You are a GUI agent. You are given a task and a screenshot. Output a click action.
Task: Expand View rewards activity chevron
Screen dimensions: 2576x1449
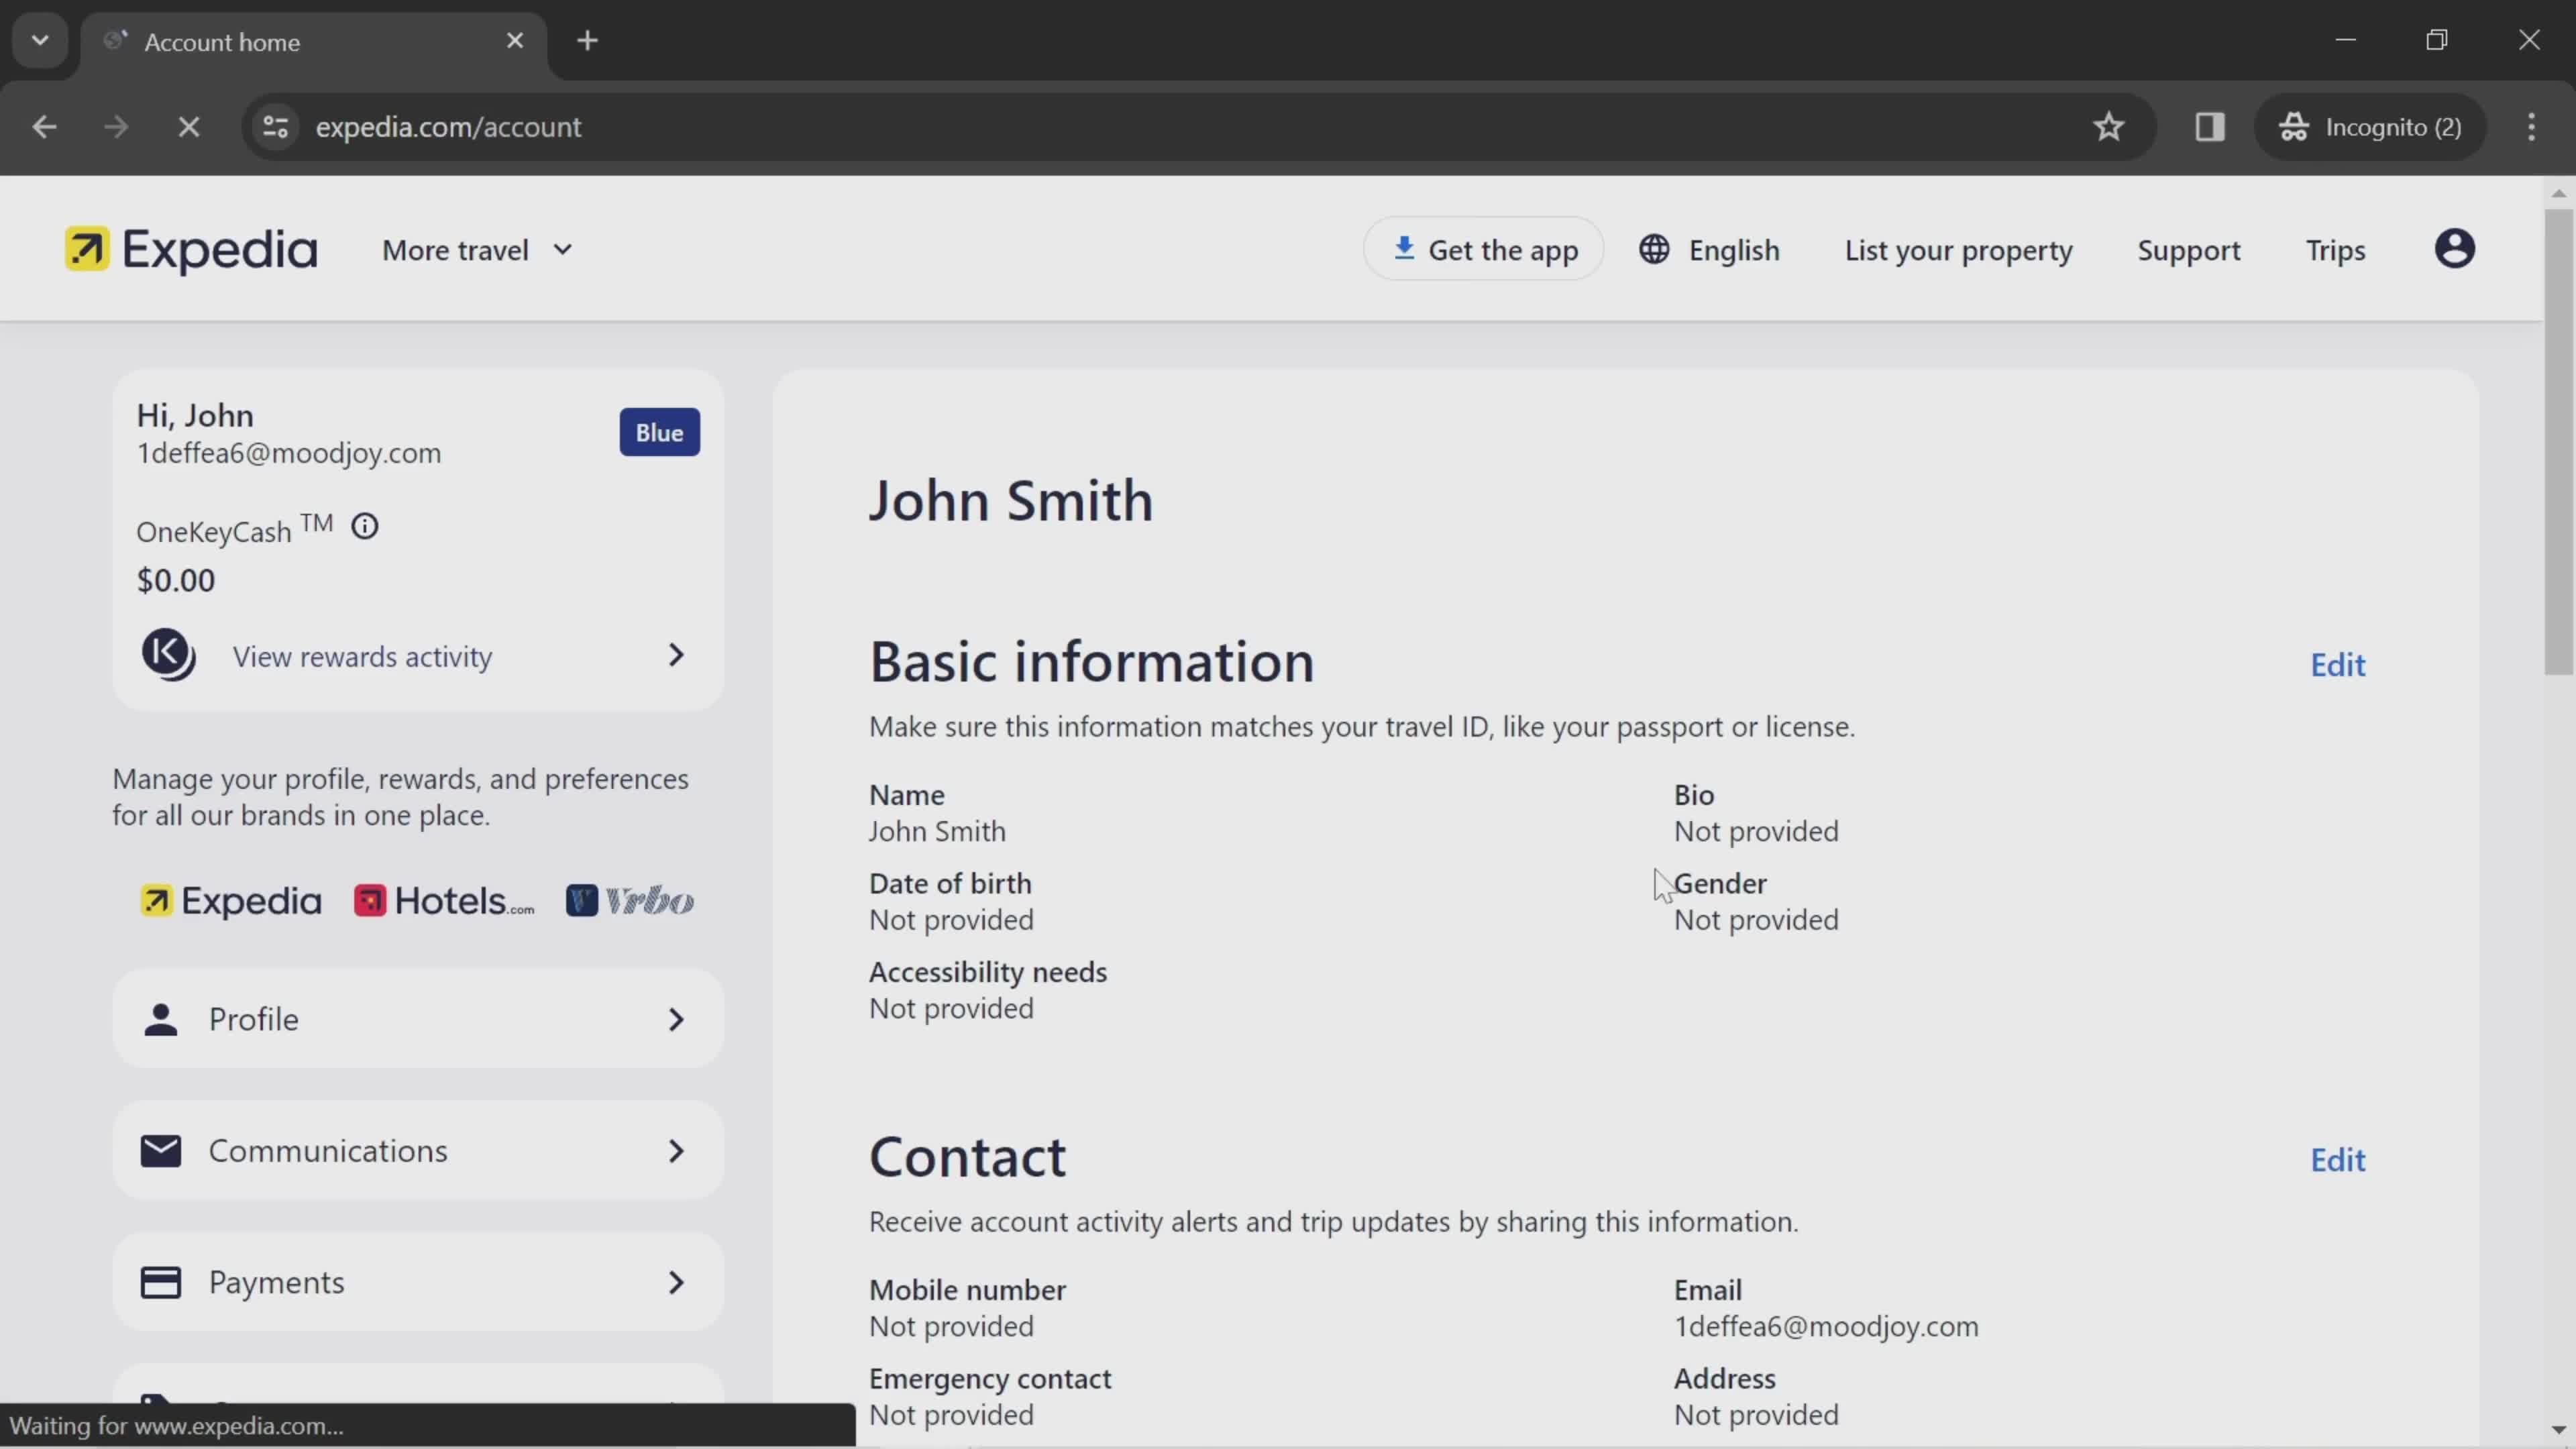(677, 655)
